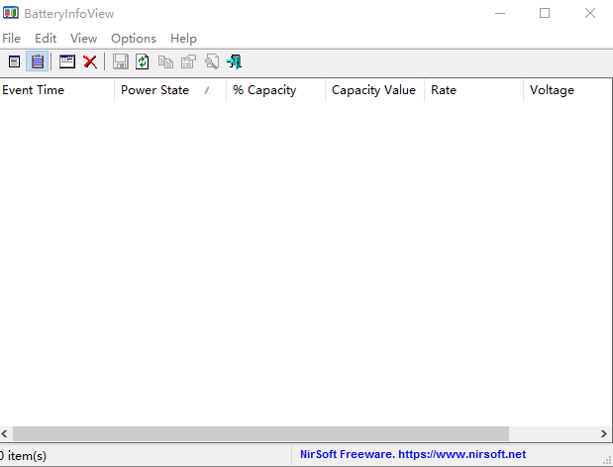Viewport: 613px width, 467px height.
Task: Copy selected items icon
Action: pos(165,61)
